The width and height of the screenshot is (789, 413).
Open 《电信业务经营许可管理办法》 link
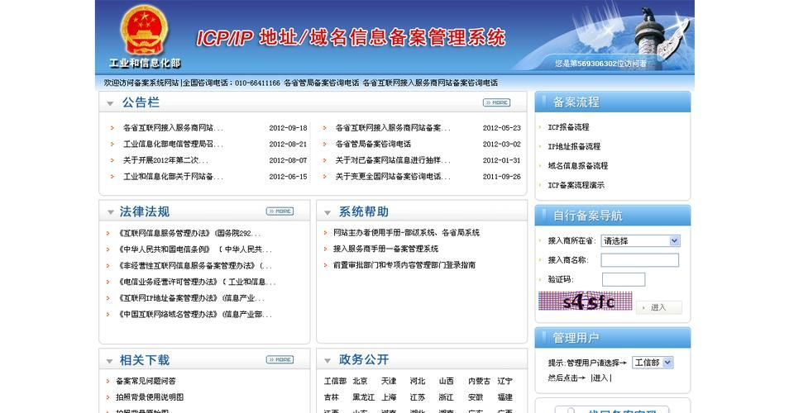[196, 282]
